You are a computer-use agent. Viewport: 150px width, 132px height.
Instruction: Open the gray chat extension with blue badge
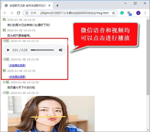click(129, 14)
